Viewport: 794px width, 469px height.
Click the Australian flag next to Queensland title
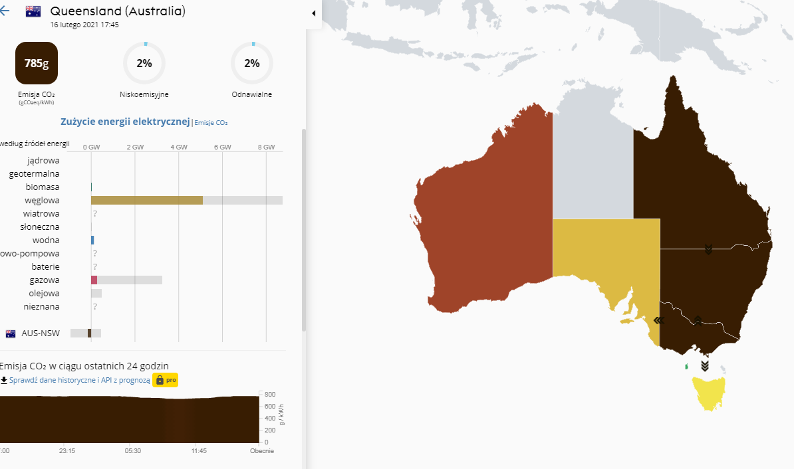pos(33,11)
